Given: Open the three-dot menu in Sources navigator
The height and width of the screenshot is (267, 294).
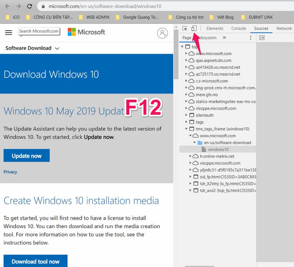Looking at the screenshot, I should click(x=250, y=38).
